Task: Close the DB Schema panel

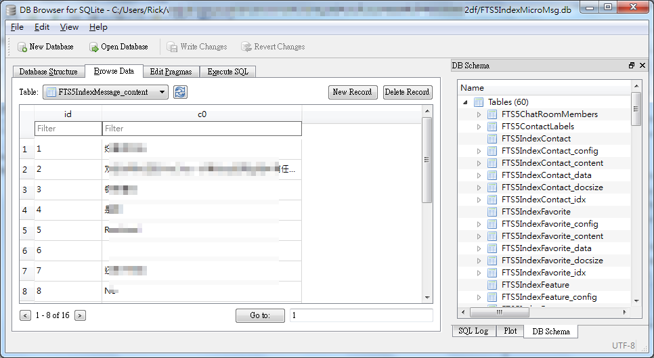Action: pos(642,66)
